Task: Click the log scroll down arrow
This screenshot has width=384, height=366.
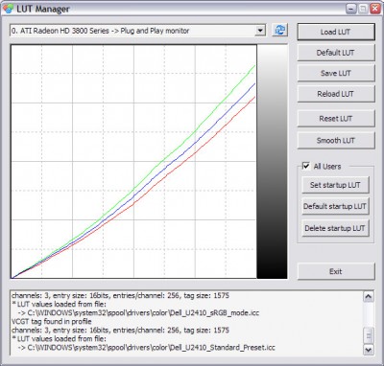Action: pos(369,350)
